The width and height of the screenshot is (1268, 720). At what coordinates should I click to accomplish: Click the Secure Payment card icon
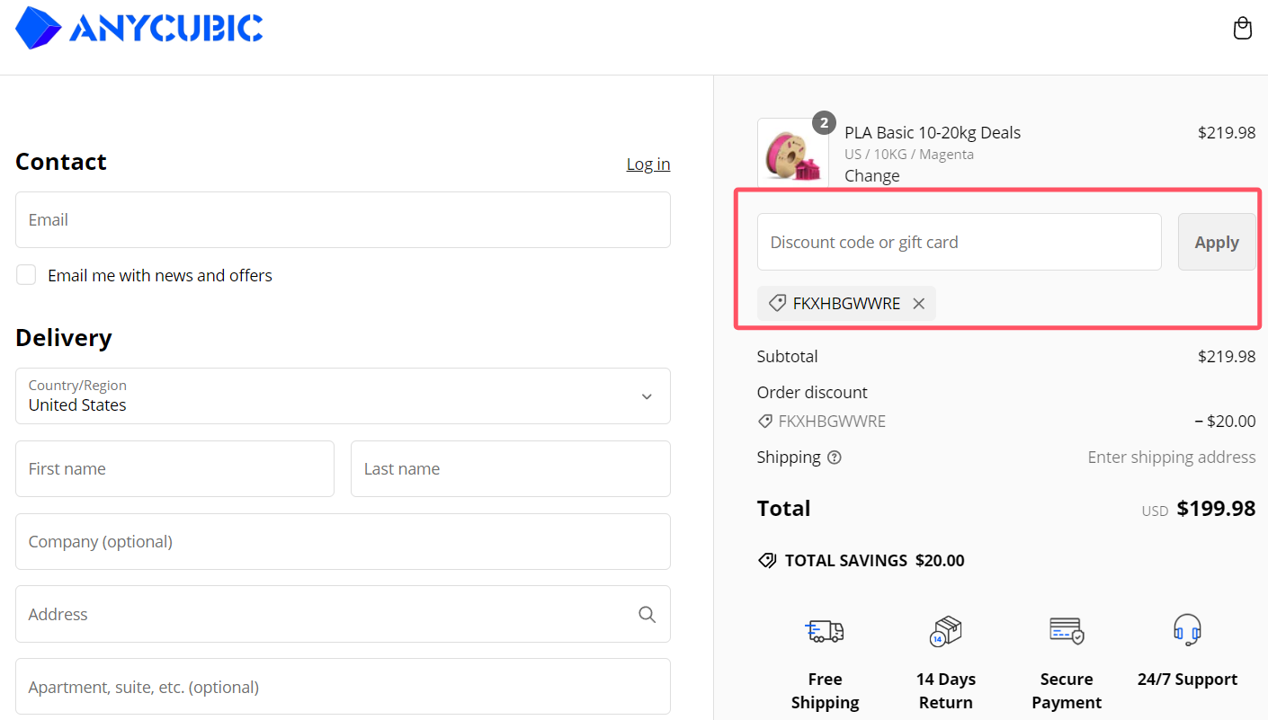(x=1067, y=631)
